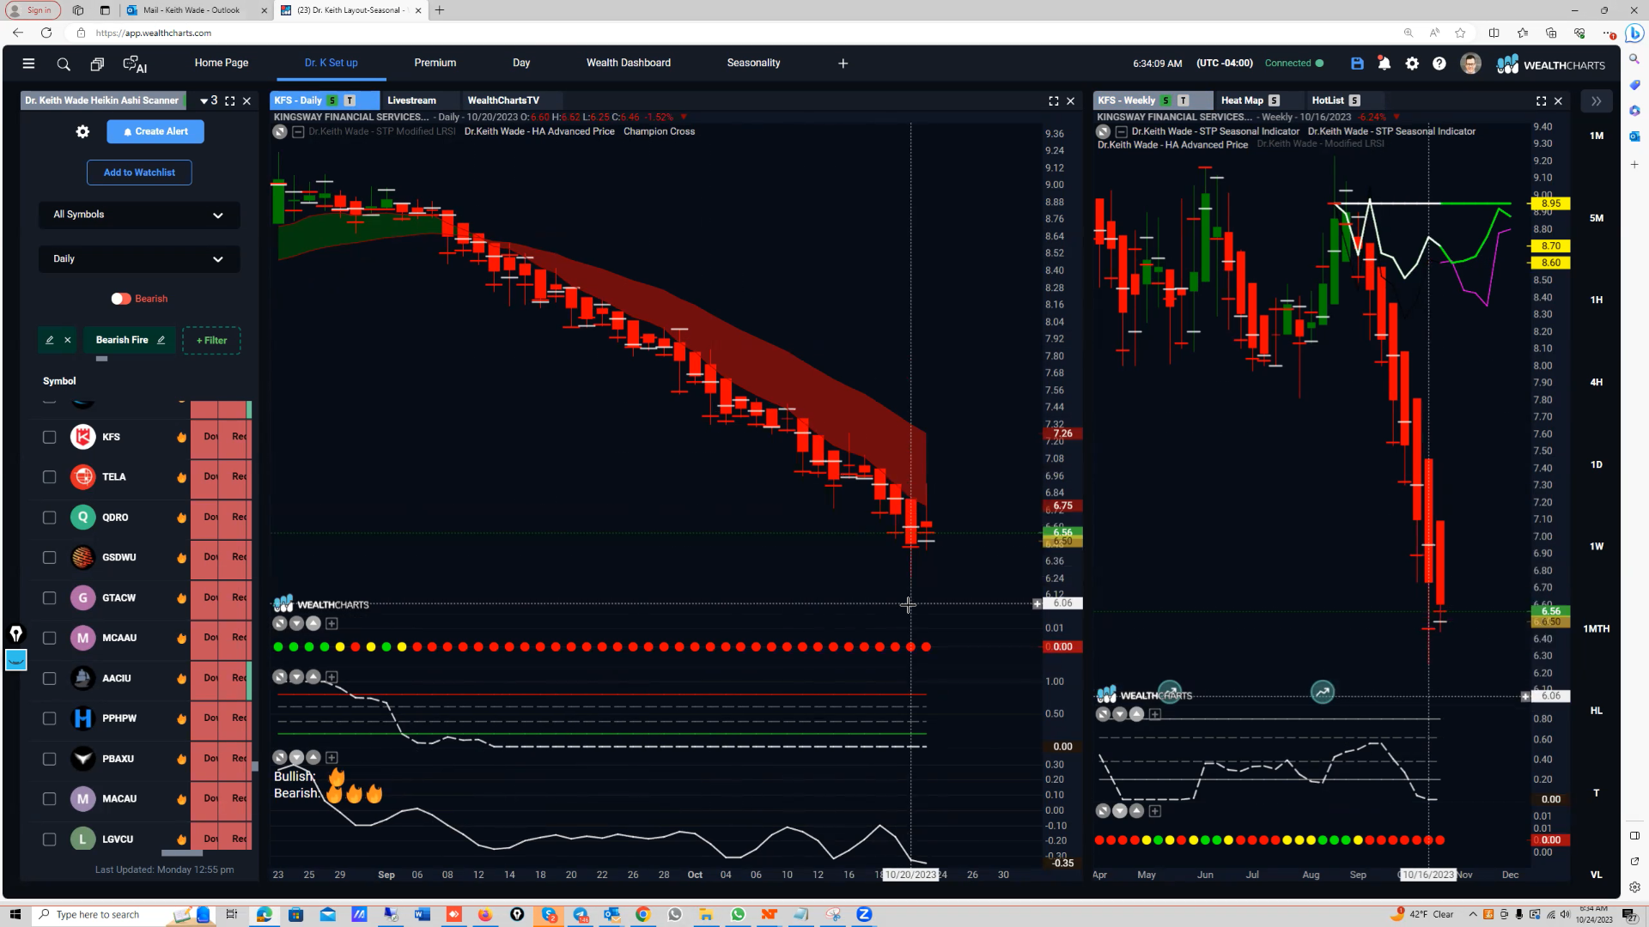Remove the filter with the small X
1649x927 pixels.
coord(67,340)
